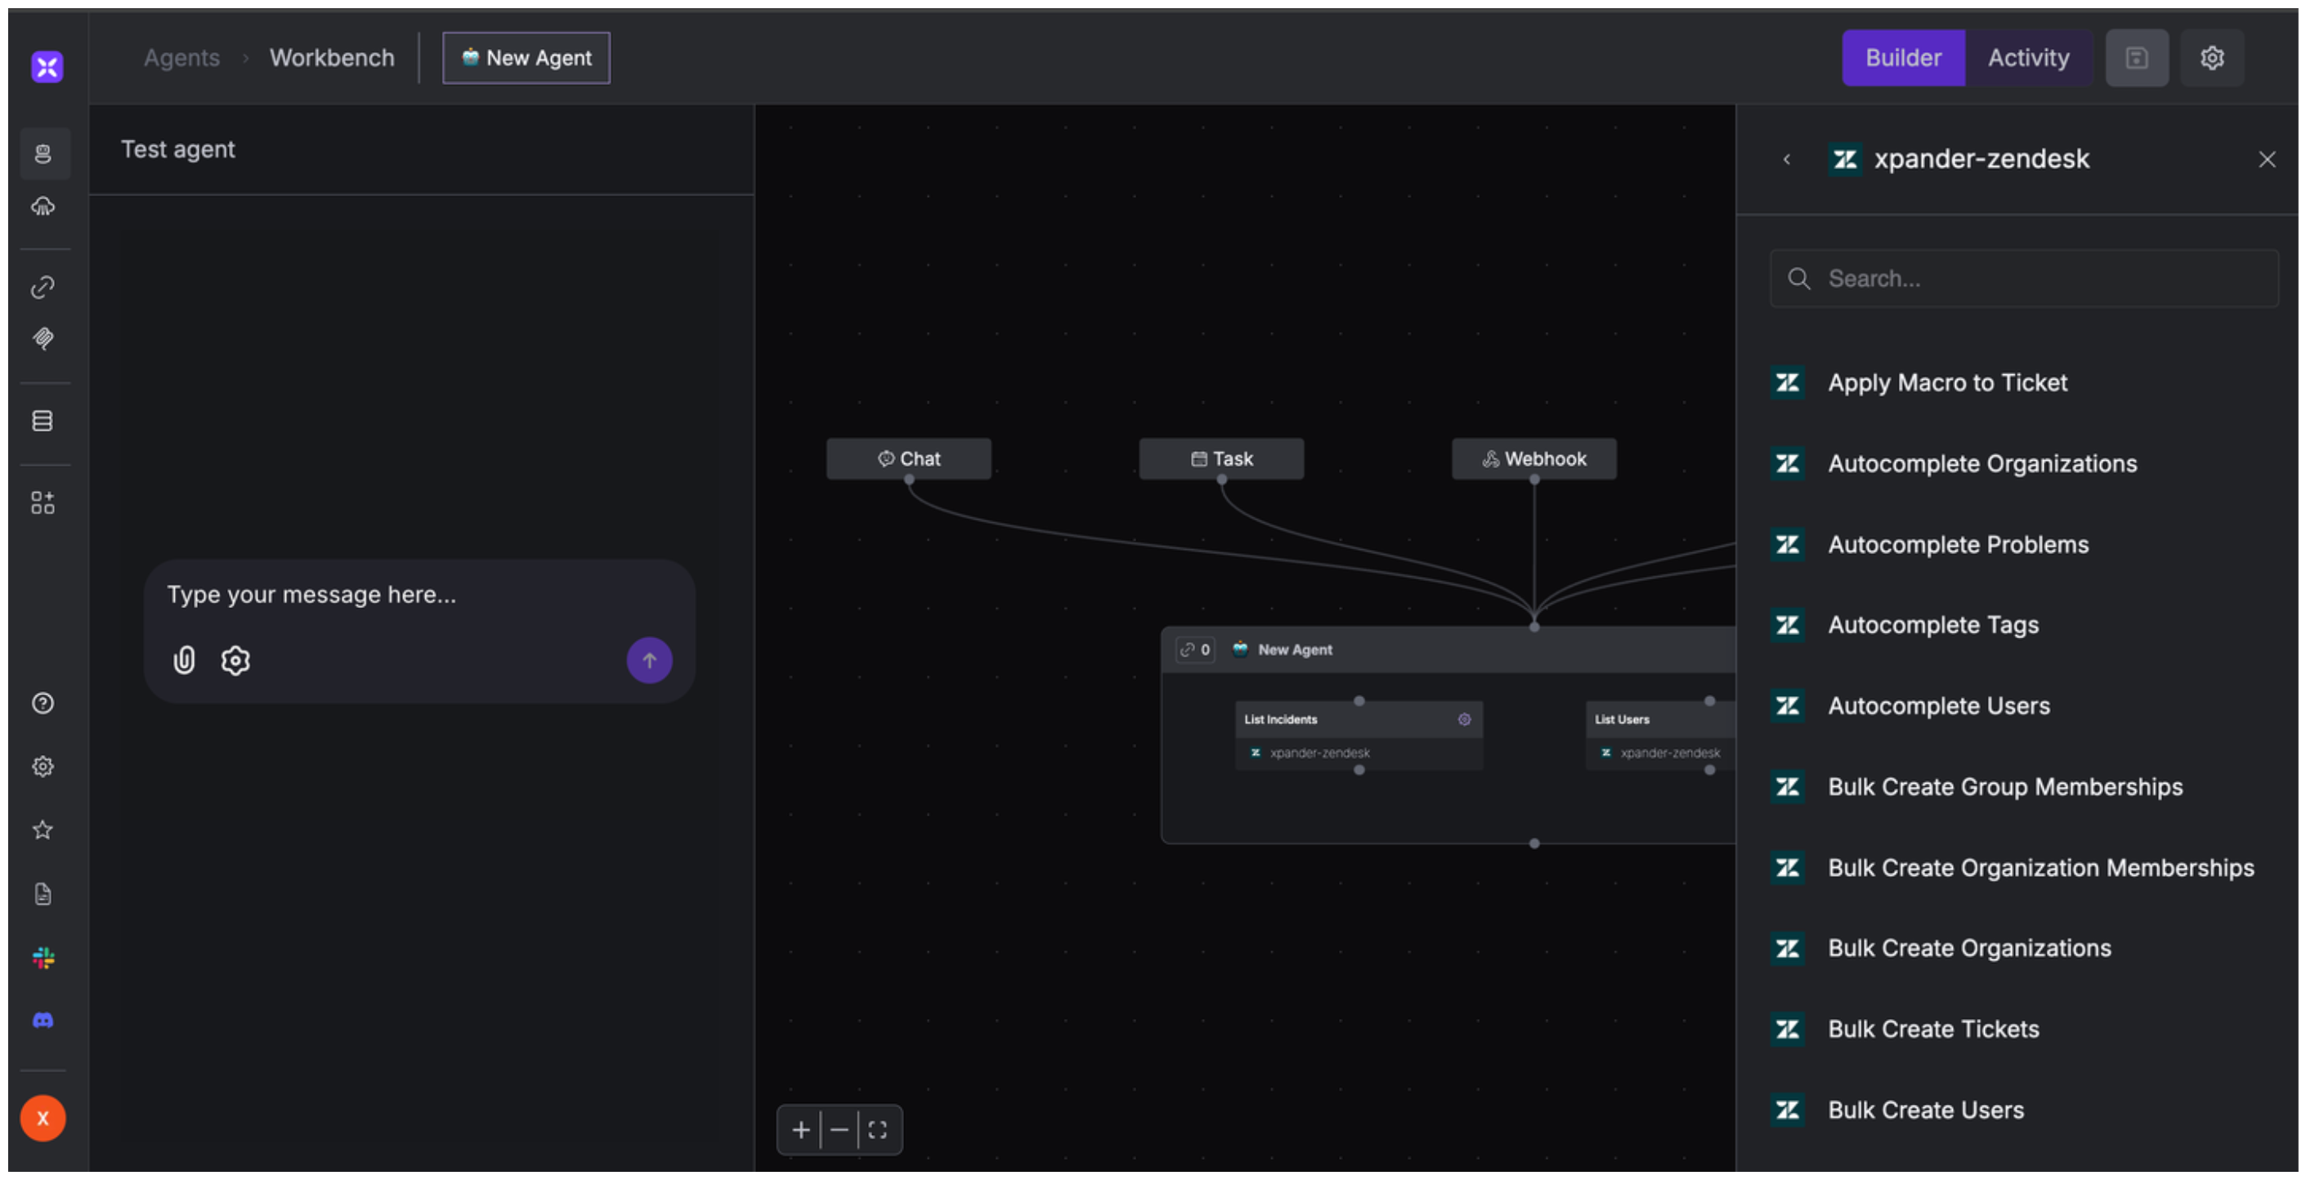Open the Agents breadcrumb link
The height and width of the screenshot is (1180, 2306).
click(181, 58)
